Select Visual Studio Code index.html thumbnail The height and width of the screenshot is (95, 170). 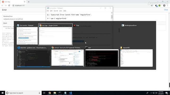(33, 58)
